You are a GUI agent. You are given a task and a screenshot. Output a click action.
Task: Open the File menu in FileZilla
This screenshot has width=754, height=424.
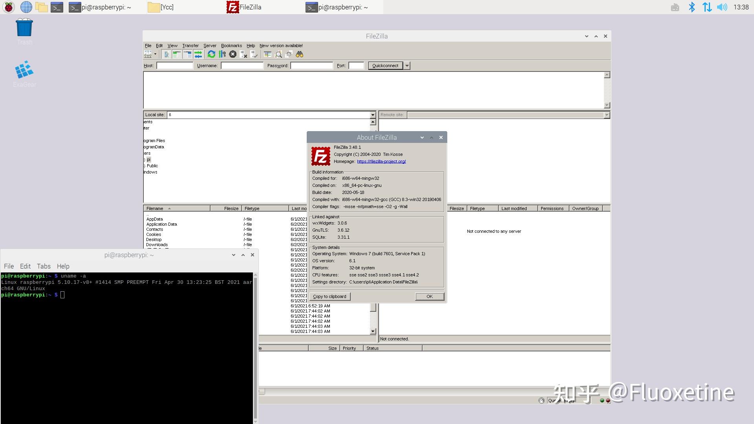148,46
